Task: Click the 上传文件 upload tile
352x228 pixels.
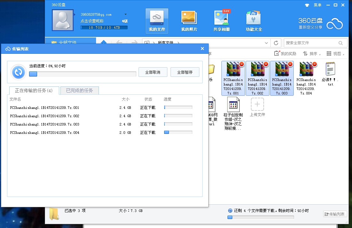Action: pos(257,107)
